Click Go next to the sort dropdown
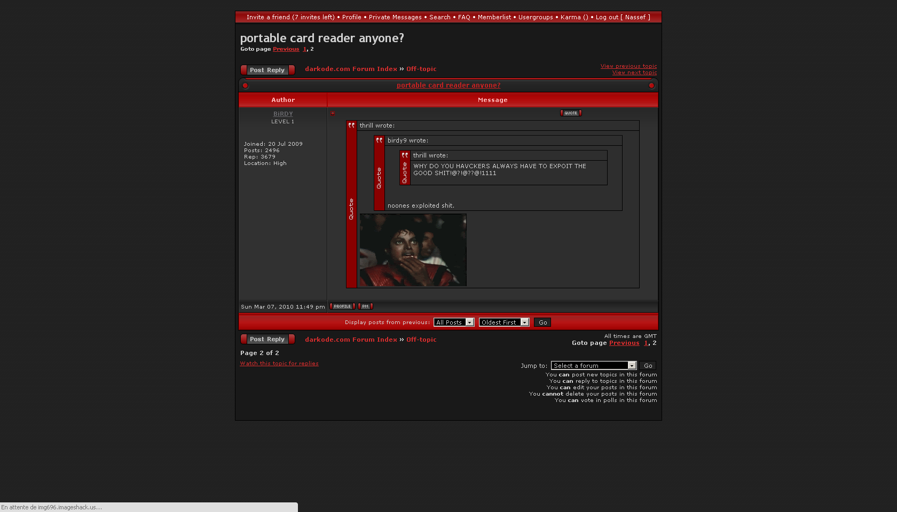The height and width of the screenshot is (512, 897). pyautogui.click(x=542, y=322)
